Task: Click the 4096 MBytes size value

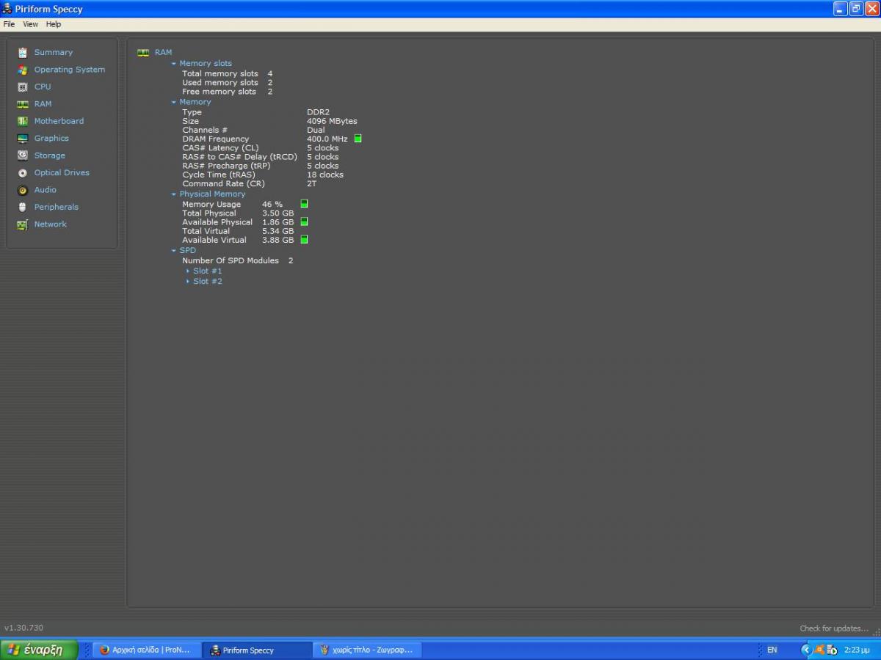Action: (332, 121)
